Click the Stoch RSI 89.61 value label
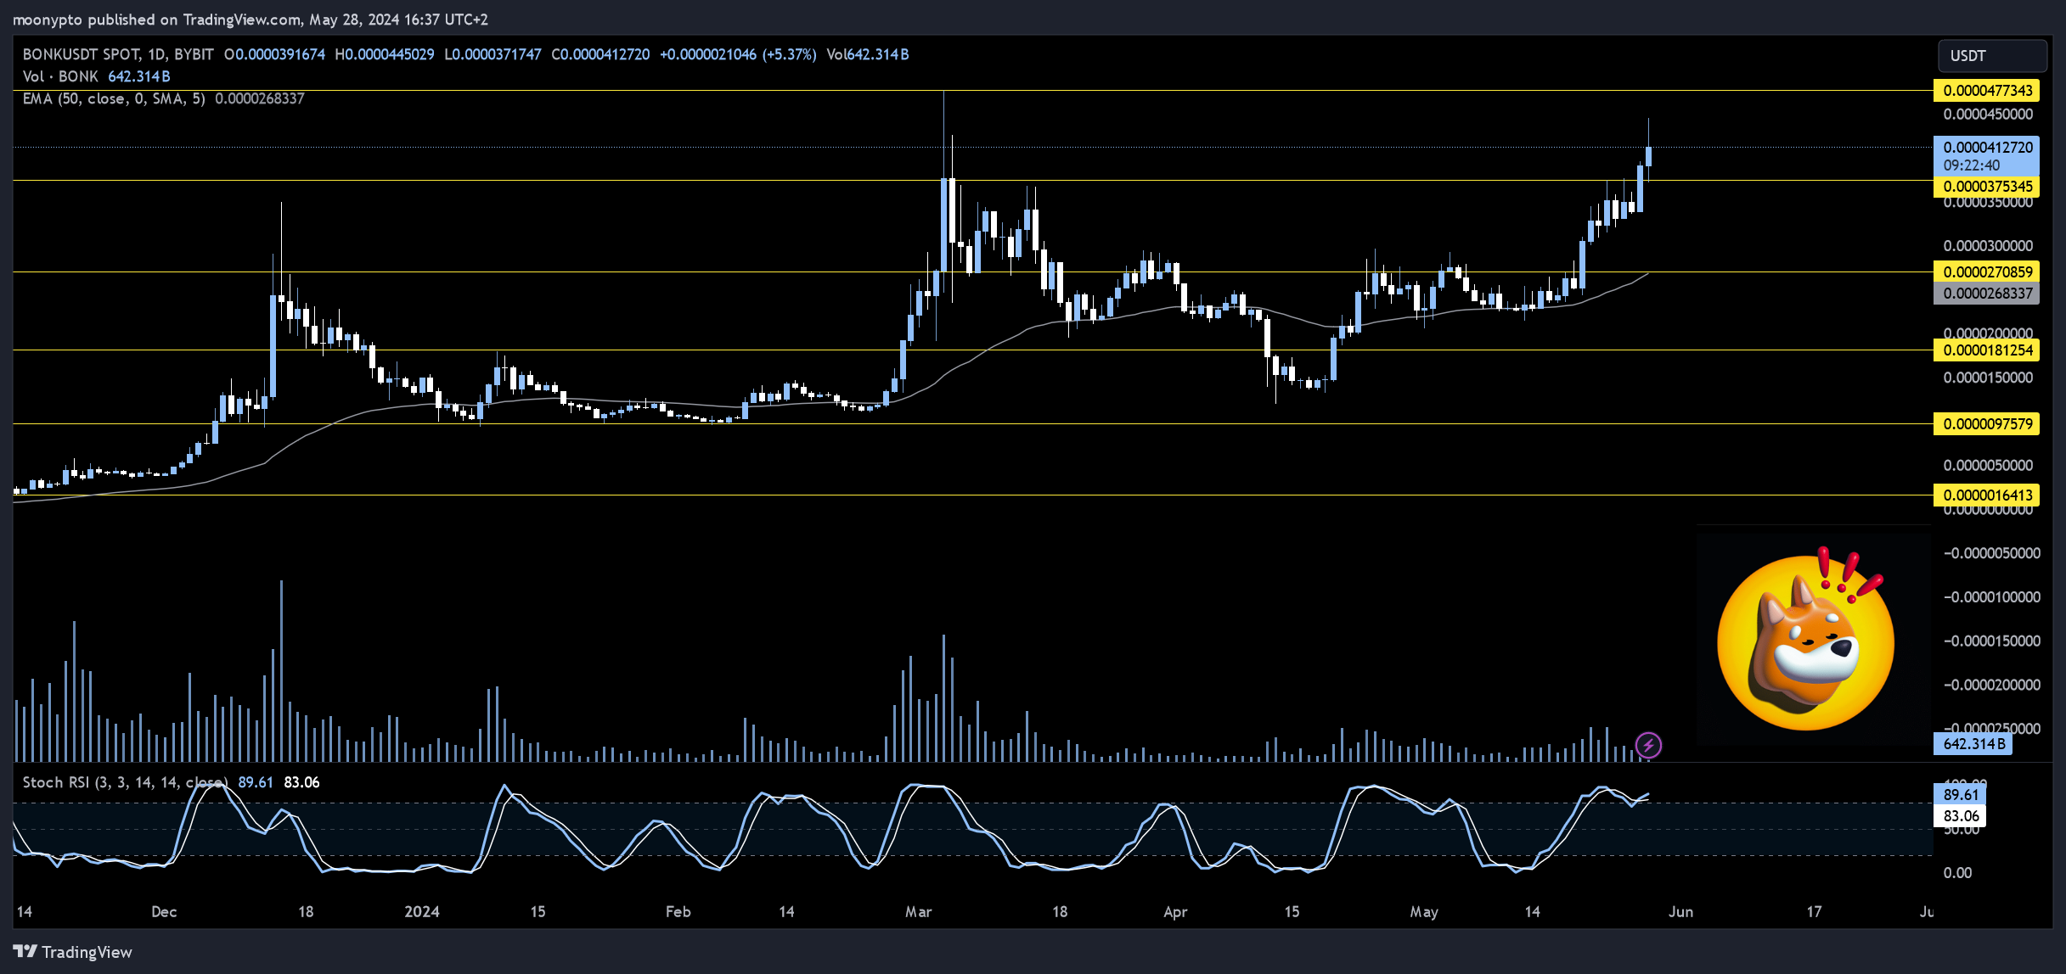 click(1960, 795)
